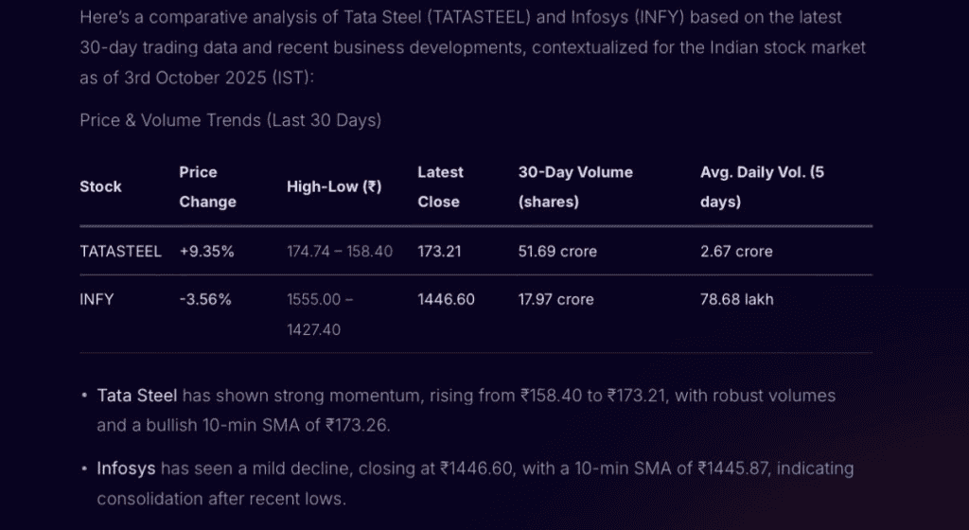Click the 51.69 crore volume cell
Screen dimensions: 969x530
pos(557,251)
